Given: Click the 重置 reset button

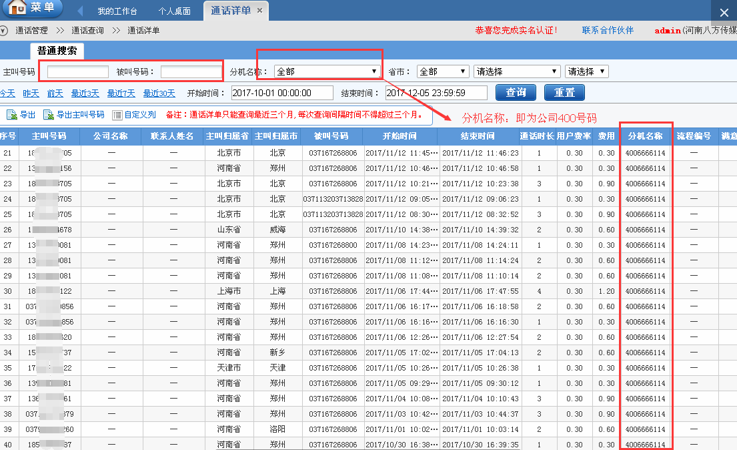Looking at the screenshot, I should pyautogui.click(x=564, y=92).
